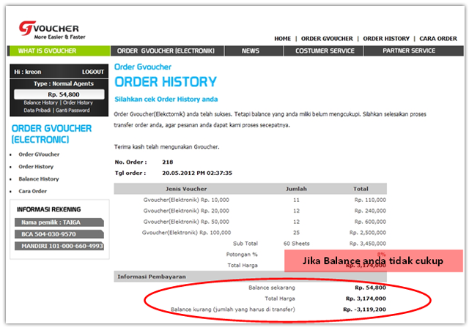This screenshot has width=469, height=330.
Task: Open Balance History in the sidebar list
Action: pyautogui.click(x=39, y=179)
